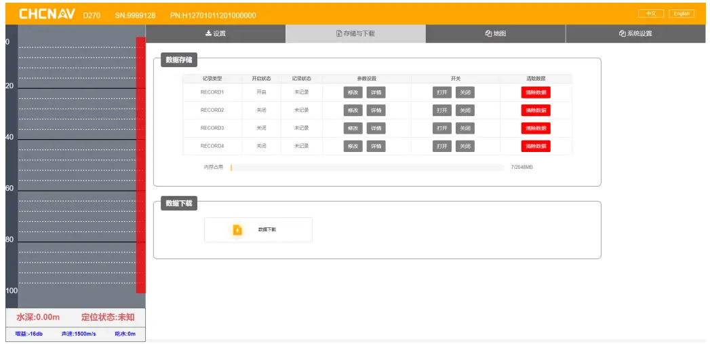The height and width of the screenshot is (344, 710).
Task: Click the 记录类型 column header
Action: point(212,79)
